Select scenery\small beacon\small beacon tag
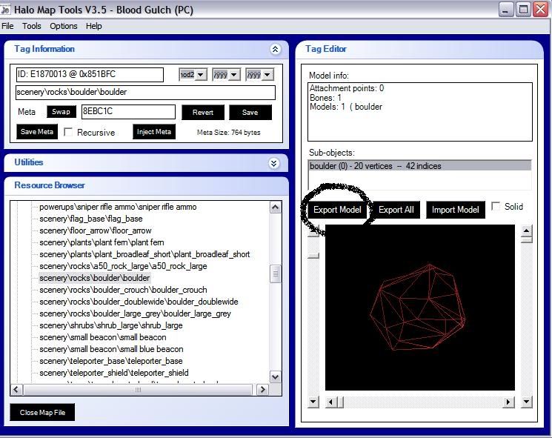 point(102,338)
